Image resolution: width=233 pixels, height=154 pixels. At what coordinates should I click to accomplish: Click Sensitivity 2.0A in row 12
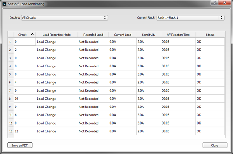(149, 131)
